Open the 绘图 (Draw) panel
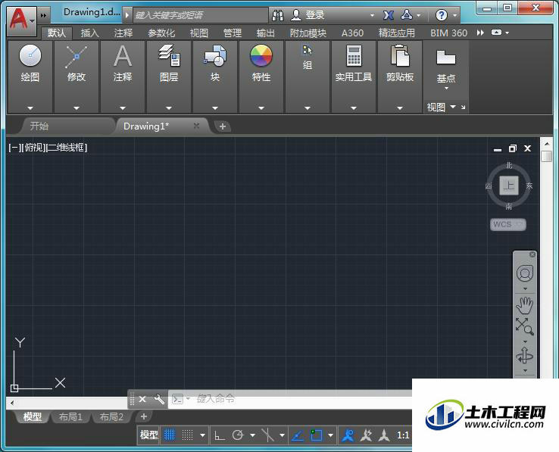 click(x=30, y=64)
